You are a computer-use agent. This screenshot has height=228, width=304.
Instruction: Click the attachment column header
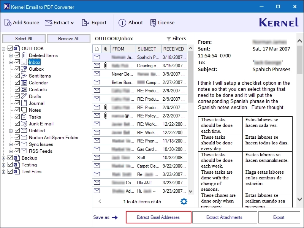[106, 49]
